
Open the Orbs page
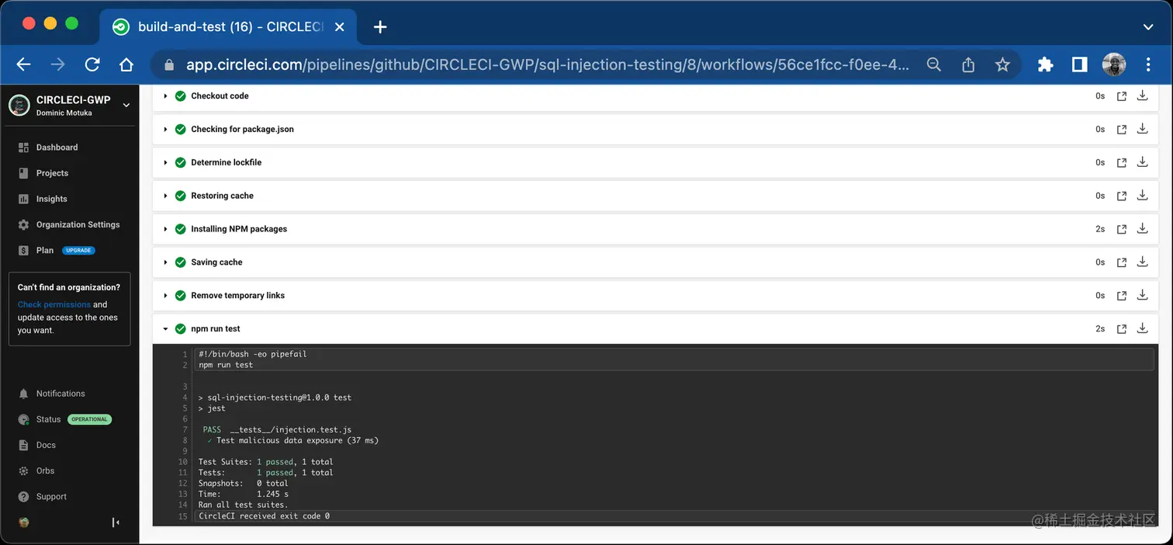tap(44, 470)
